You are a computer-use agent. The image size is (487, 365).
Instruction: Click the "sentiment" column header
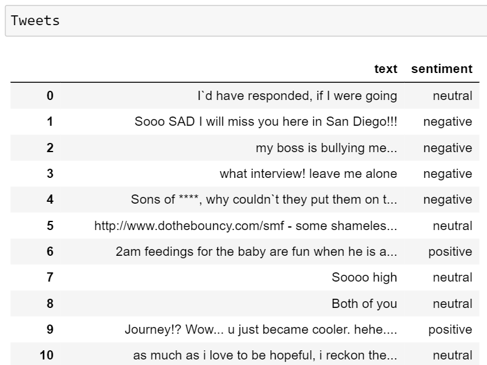[442, 69]
